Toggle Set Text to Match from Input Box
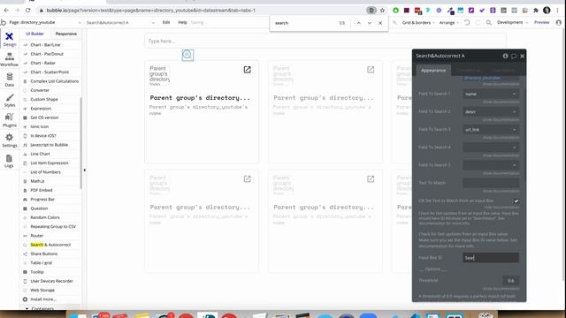The width and height of the screenshot is (566, 318). 516,201
